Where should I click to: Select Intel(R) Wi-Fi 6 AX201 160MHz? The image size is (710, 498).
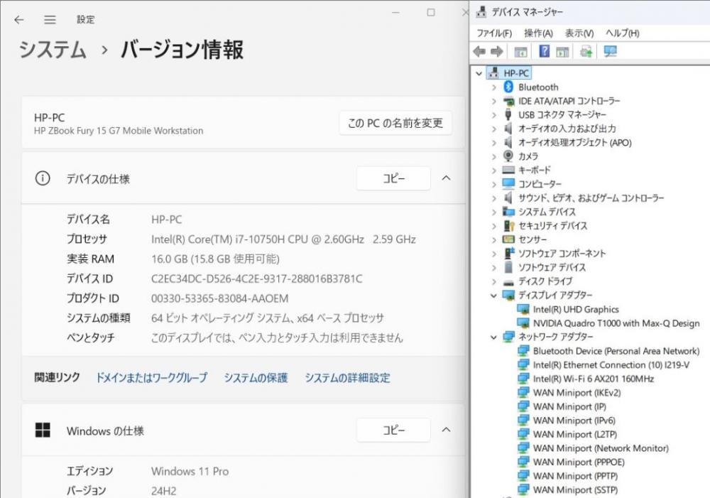point(593,379)
